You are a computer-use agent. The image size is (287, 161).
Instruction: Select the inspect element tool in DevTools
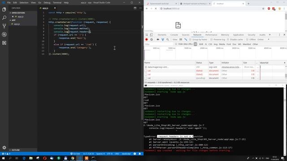147,35
